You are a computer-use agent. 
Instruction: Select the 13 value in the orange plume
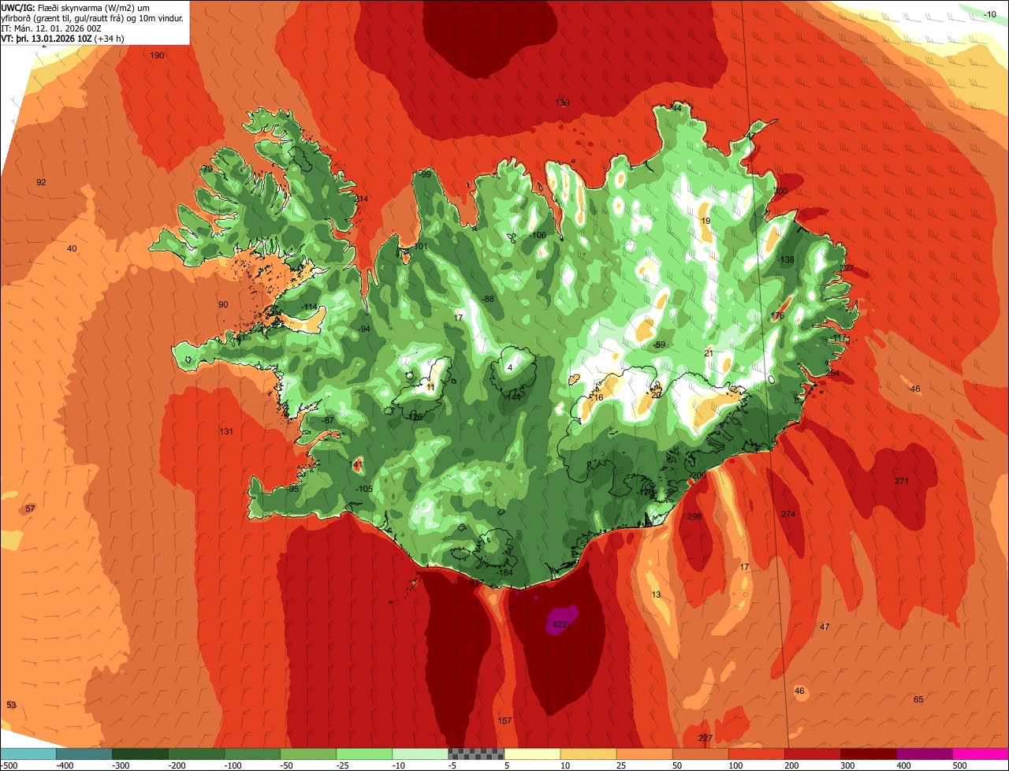(x=657, y=594)
